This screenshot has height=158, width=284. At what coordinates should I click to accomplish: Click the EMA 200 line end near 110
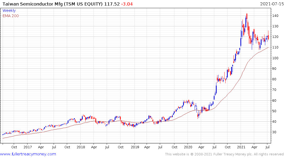268,47
